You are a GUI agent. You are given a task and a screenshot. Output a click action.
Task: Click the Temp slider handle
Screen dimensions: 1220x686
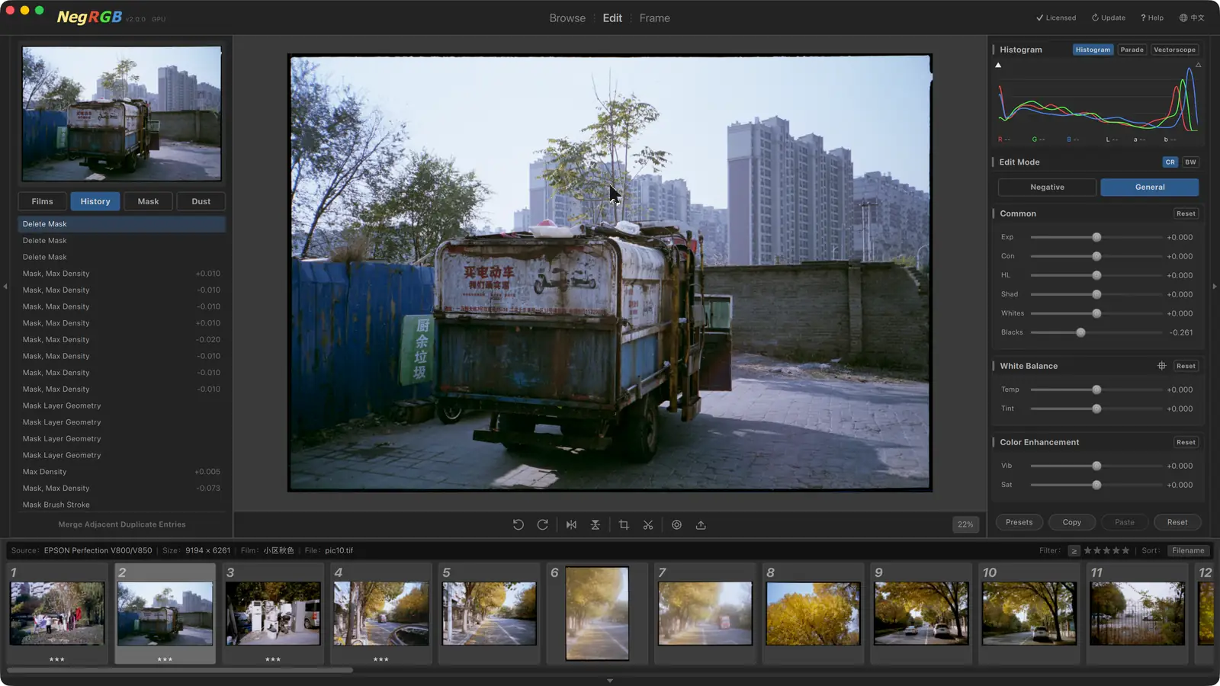[1096, 389]
